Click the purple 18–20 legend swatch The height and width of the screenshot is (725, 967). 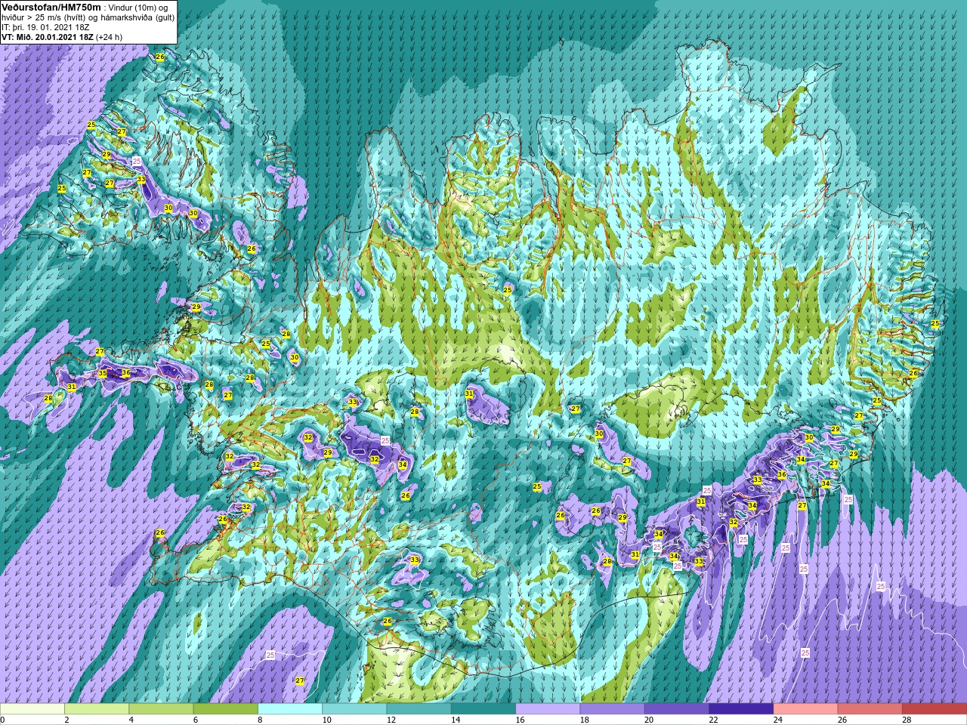(612, 709)
